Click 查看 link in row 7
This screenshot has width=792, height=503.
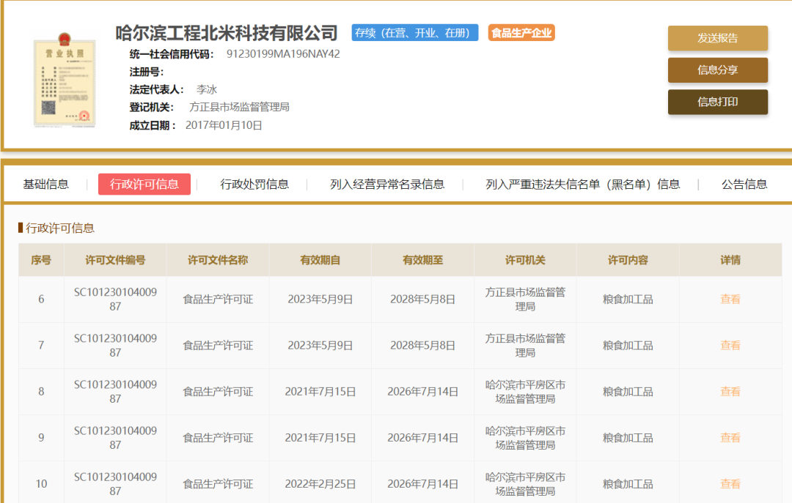(x=730, y=346)
